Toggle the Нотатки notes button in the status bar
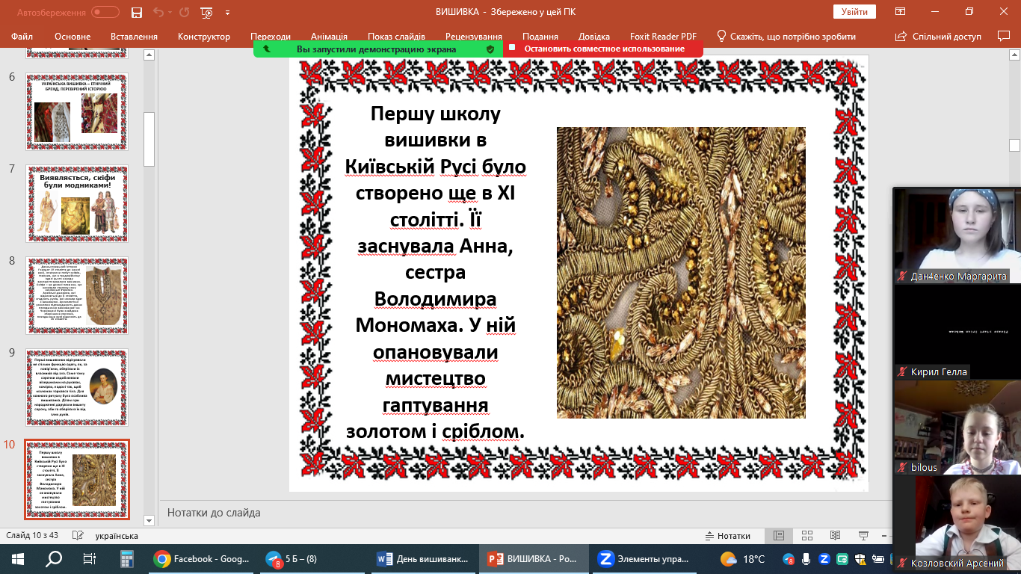1021x574 pixels. (x=728, y=536)
